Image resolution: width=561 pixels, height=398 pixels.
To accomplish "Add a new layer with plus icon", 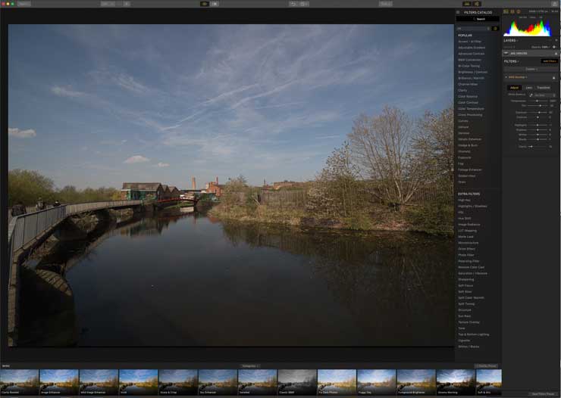I will (556, 41).
